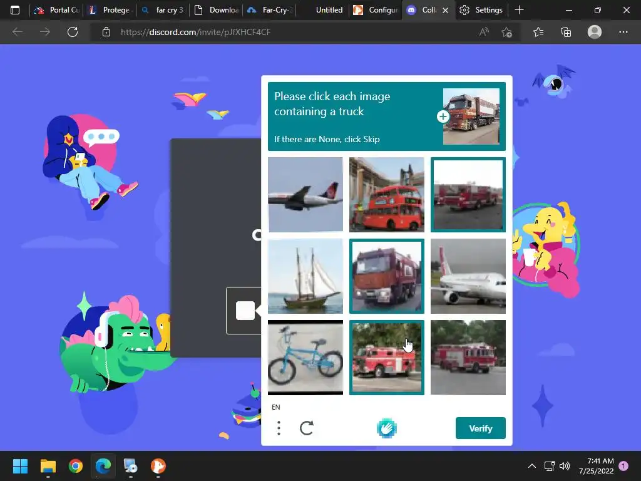Open DuckDuckGo browser from taskbar
This screenshot has height=481, width=641.
(158, 466)
